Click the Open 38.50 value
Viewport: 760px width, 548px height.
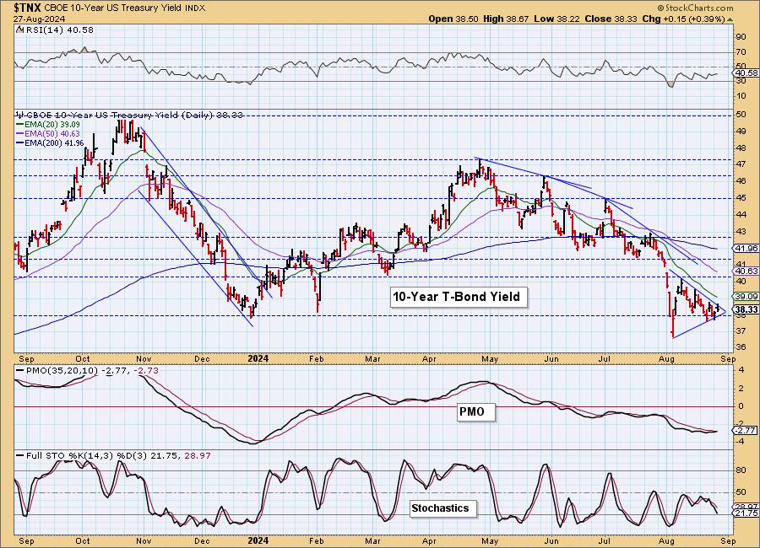(453, 19)
